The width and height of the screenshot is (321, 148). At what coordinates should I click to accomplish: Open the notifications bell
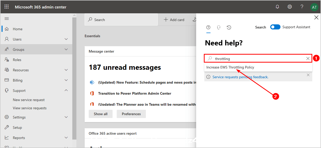tap(277, 7)
